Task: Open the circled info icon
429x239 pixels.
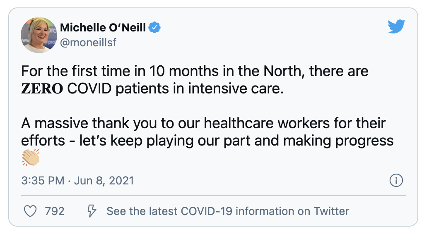Action: pos(396,181)
